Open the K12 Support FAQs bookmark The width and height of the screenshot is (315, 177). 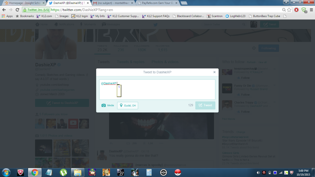pyautogui.click(x=156, y=16)
